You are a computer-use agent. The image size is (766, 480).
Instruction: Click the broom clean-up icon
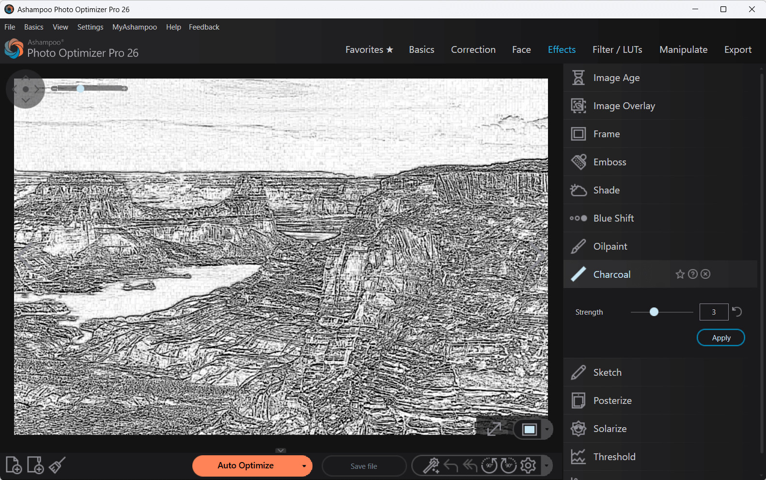(57, 465)
